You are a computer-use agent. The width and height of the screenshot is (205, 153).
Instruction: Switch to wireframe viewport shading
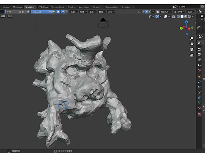(x=179, y=16)
